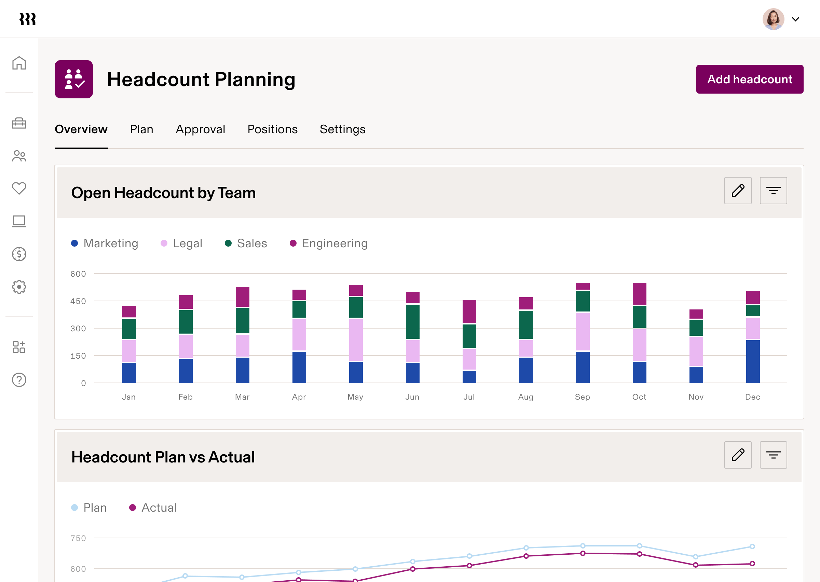Open the Positions tab

pos(272,129)
